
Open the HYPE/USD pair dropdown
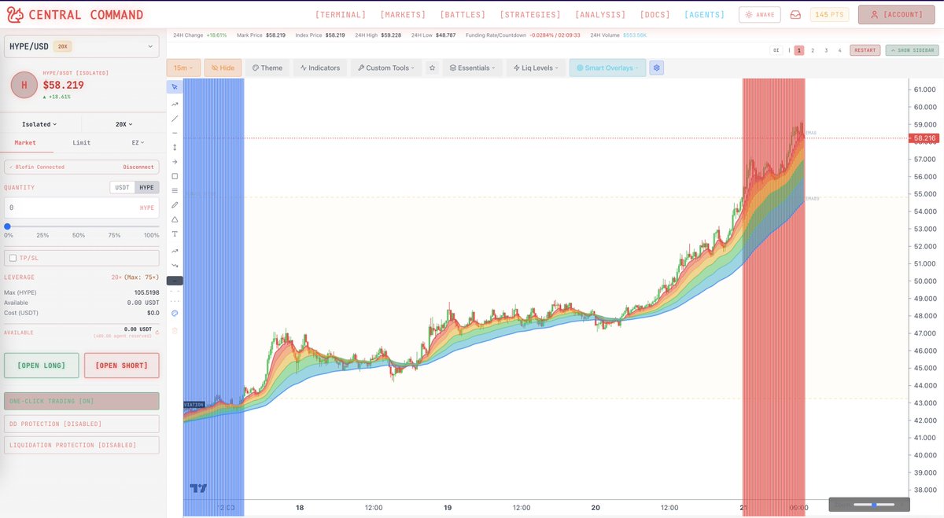pyautogui.click(x=82, y=46)
